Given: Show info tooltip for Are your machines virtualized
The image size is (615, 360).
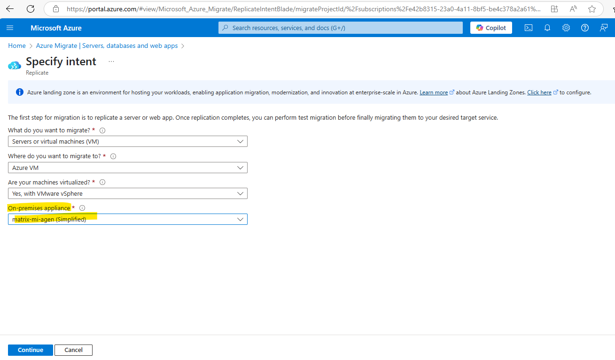Looking at the screenshot, I should [102, 182].
